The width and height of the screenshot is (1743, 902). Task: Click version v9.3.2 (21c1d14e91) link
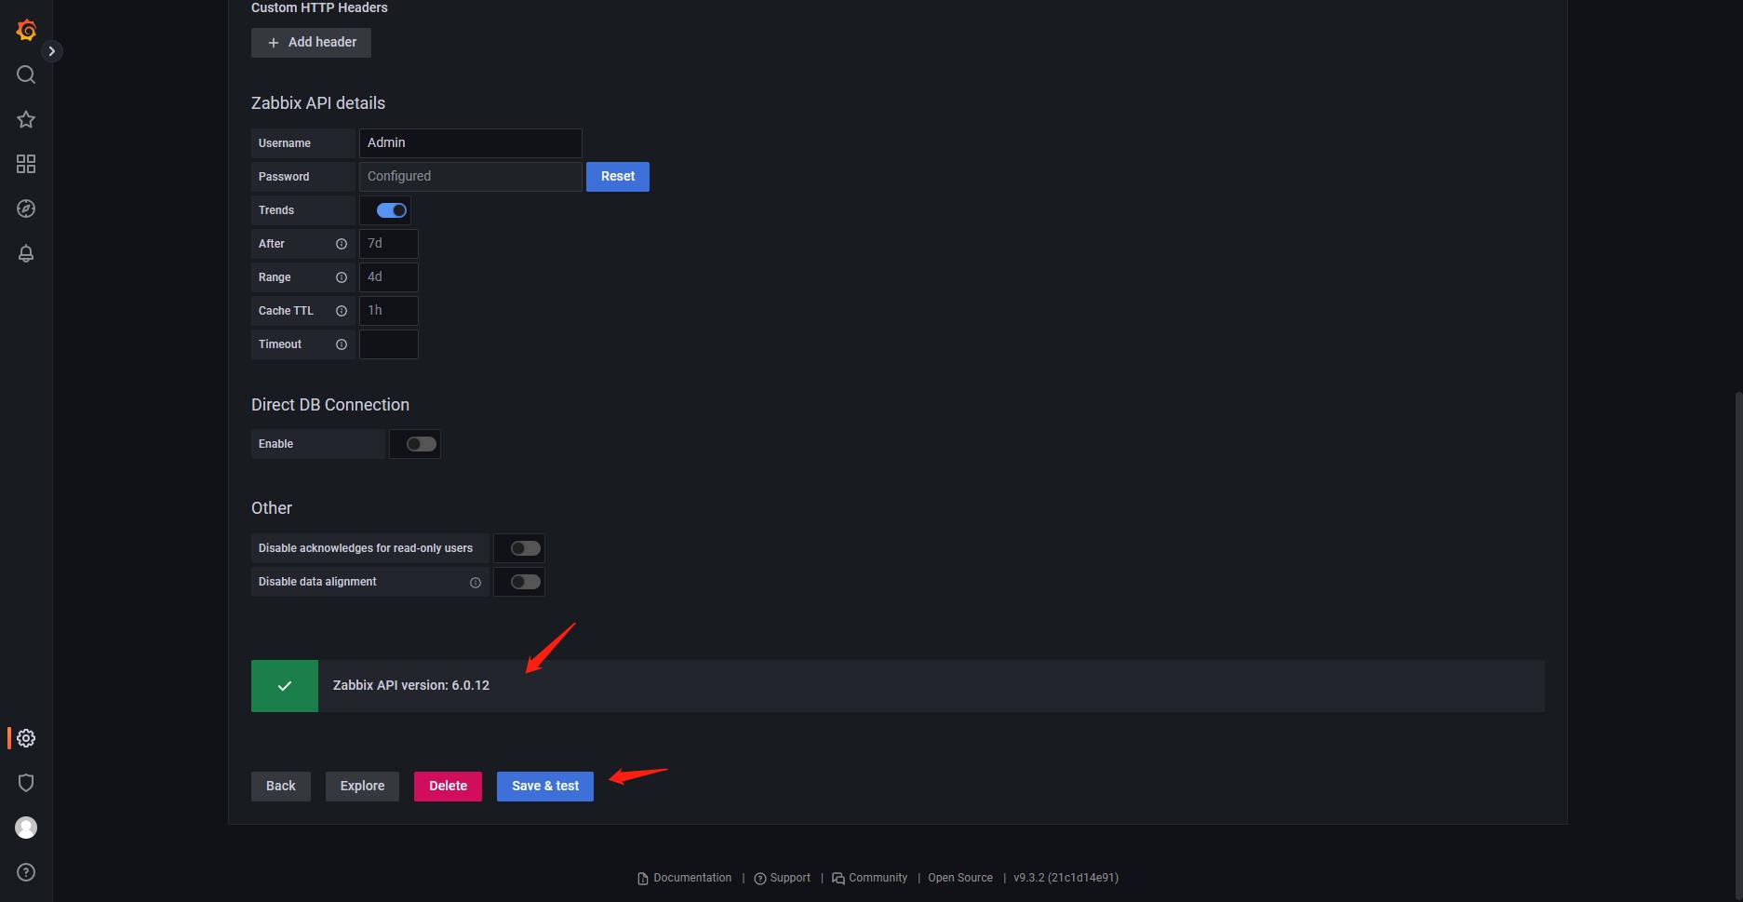point(1066,878)
